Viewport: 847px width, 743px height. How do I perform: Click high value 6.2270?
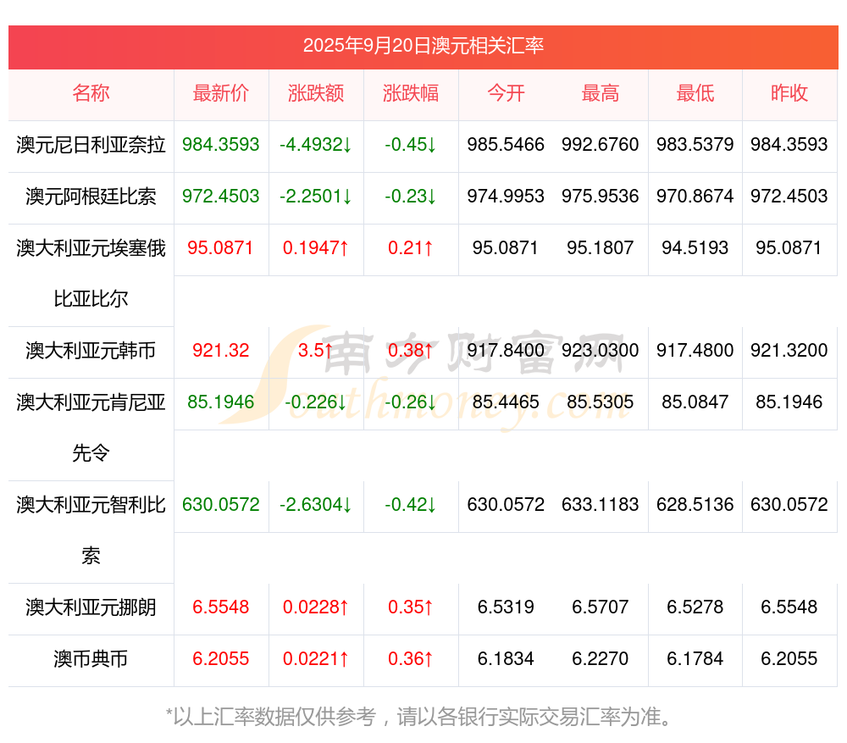601,659
